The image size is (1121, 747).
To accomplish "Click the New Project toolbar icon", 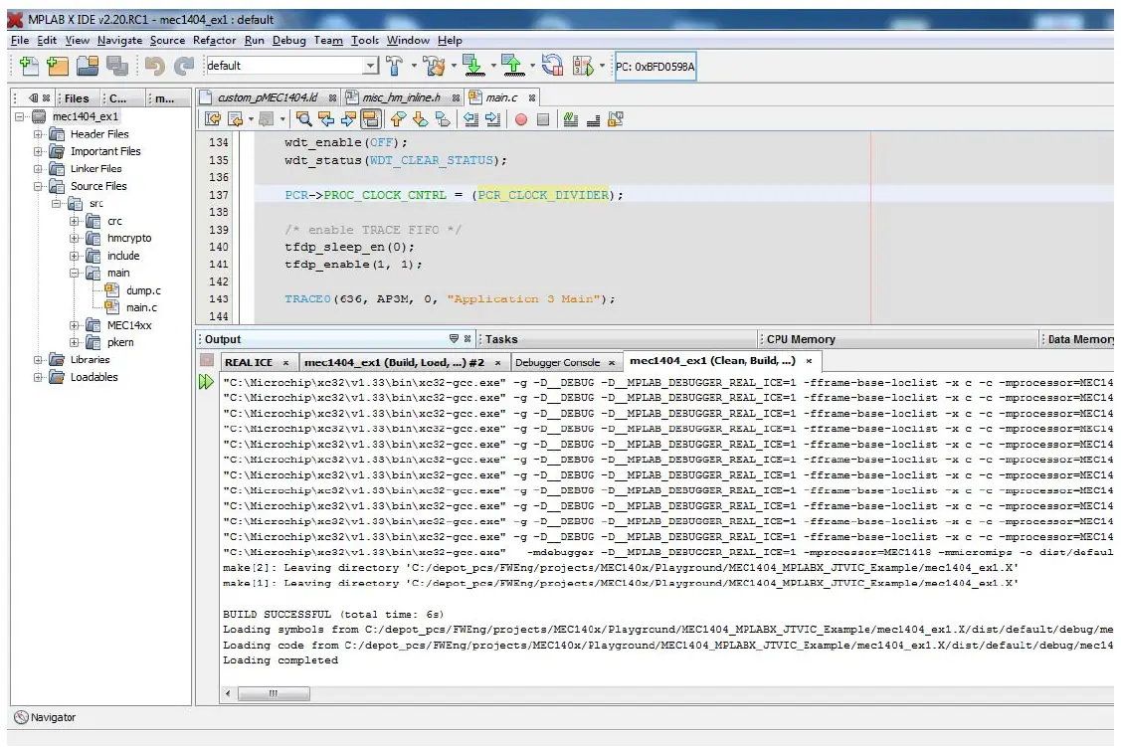I will 58,66.
